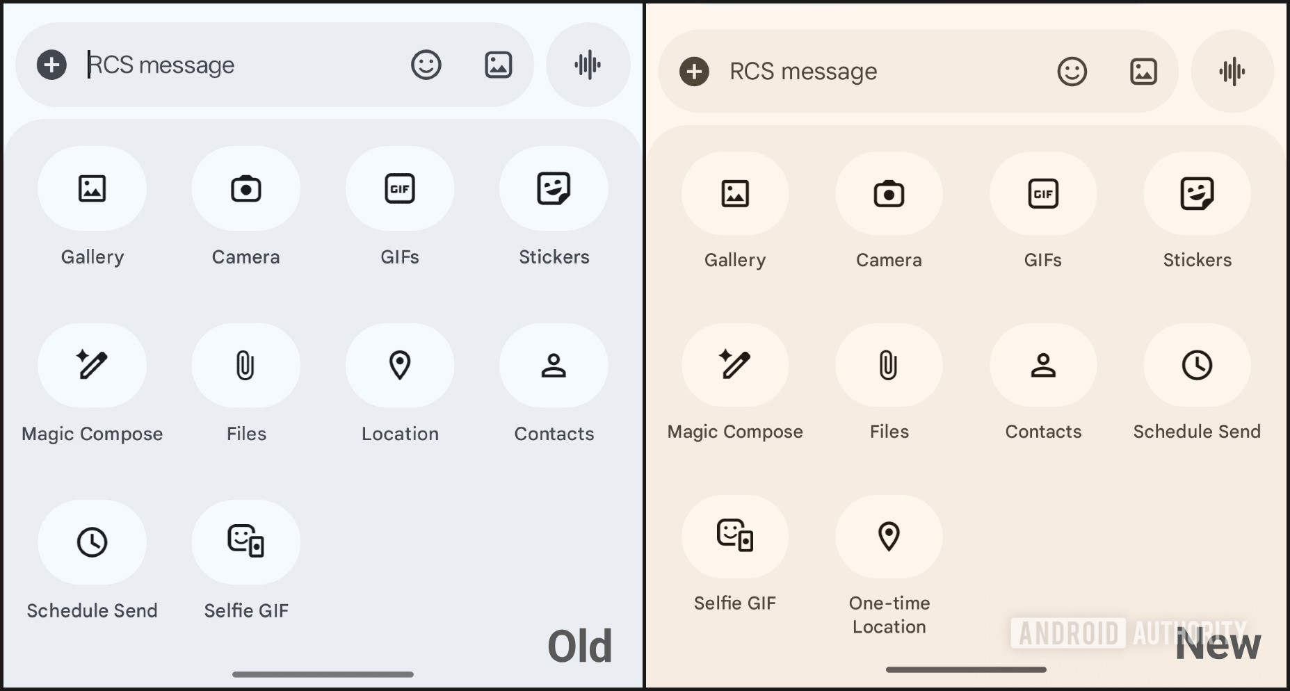Focus the RCS message field in old layout
This screenshot has width=1290, height=691.
[236, 65]
